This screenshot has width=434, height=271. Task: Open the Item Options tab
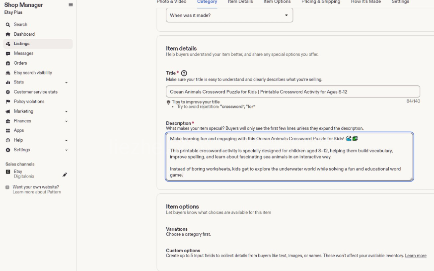point(277,2)
